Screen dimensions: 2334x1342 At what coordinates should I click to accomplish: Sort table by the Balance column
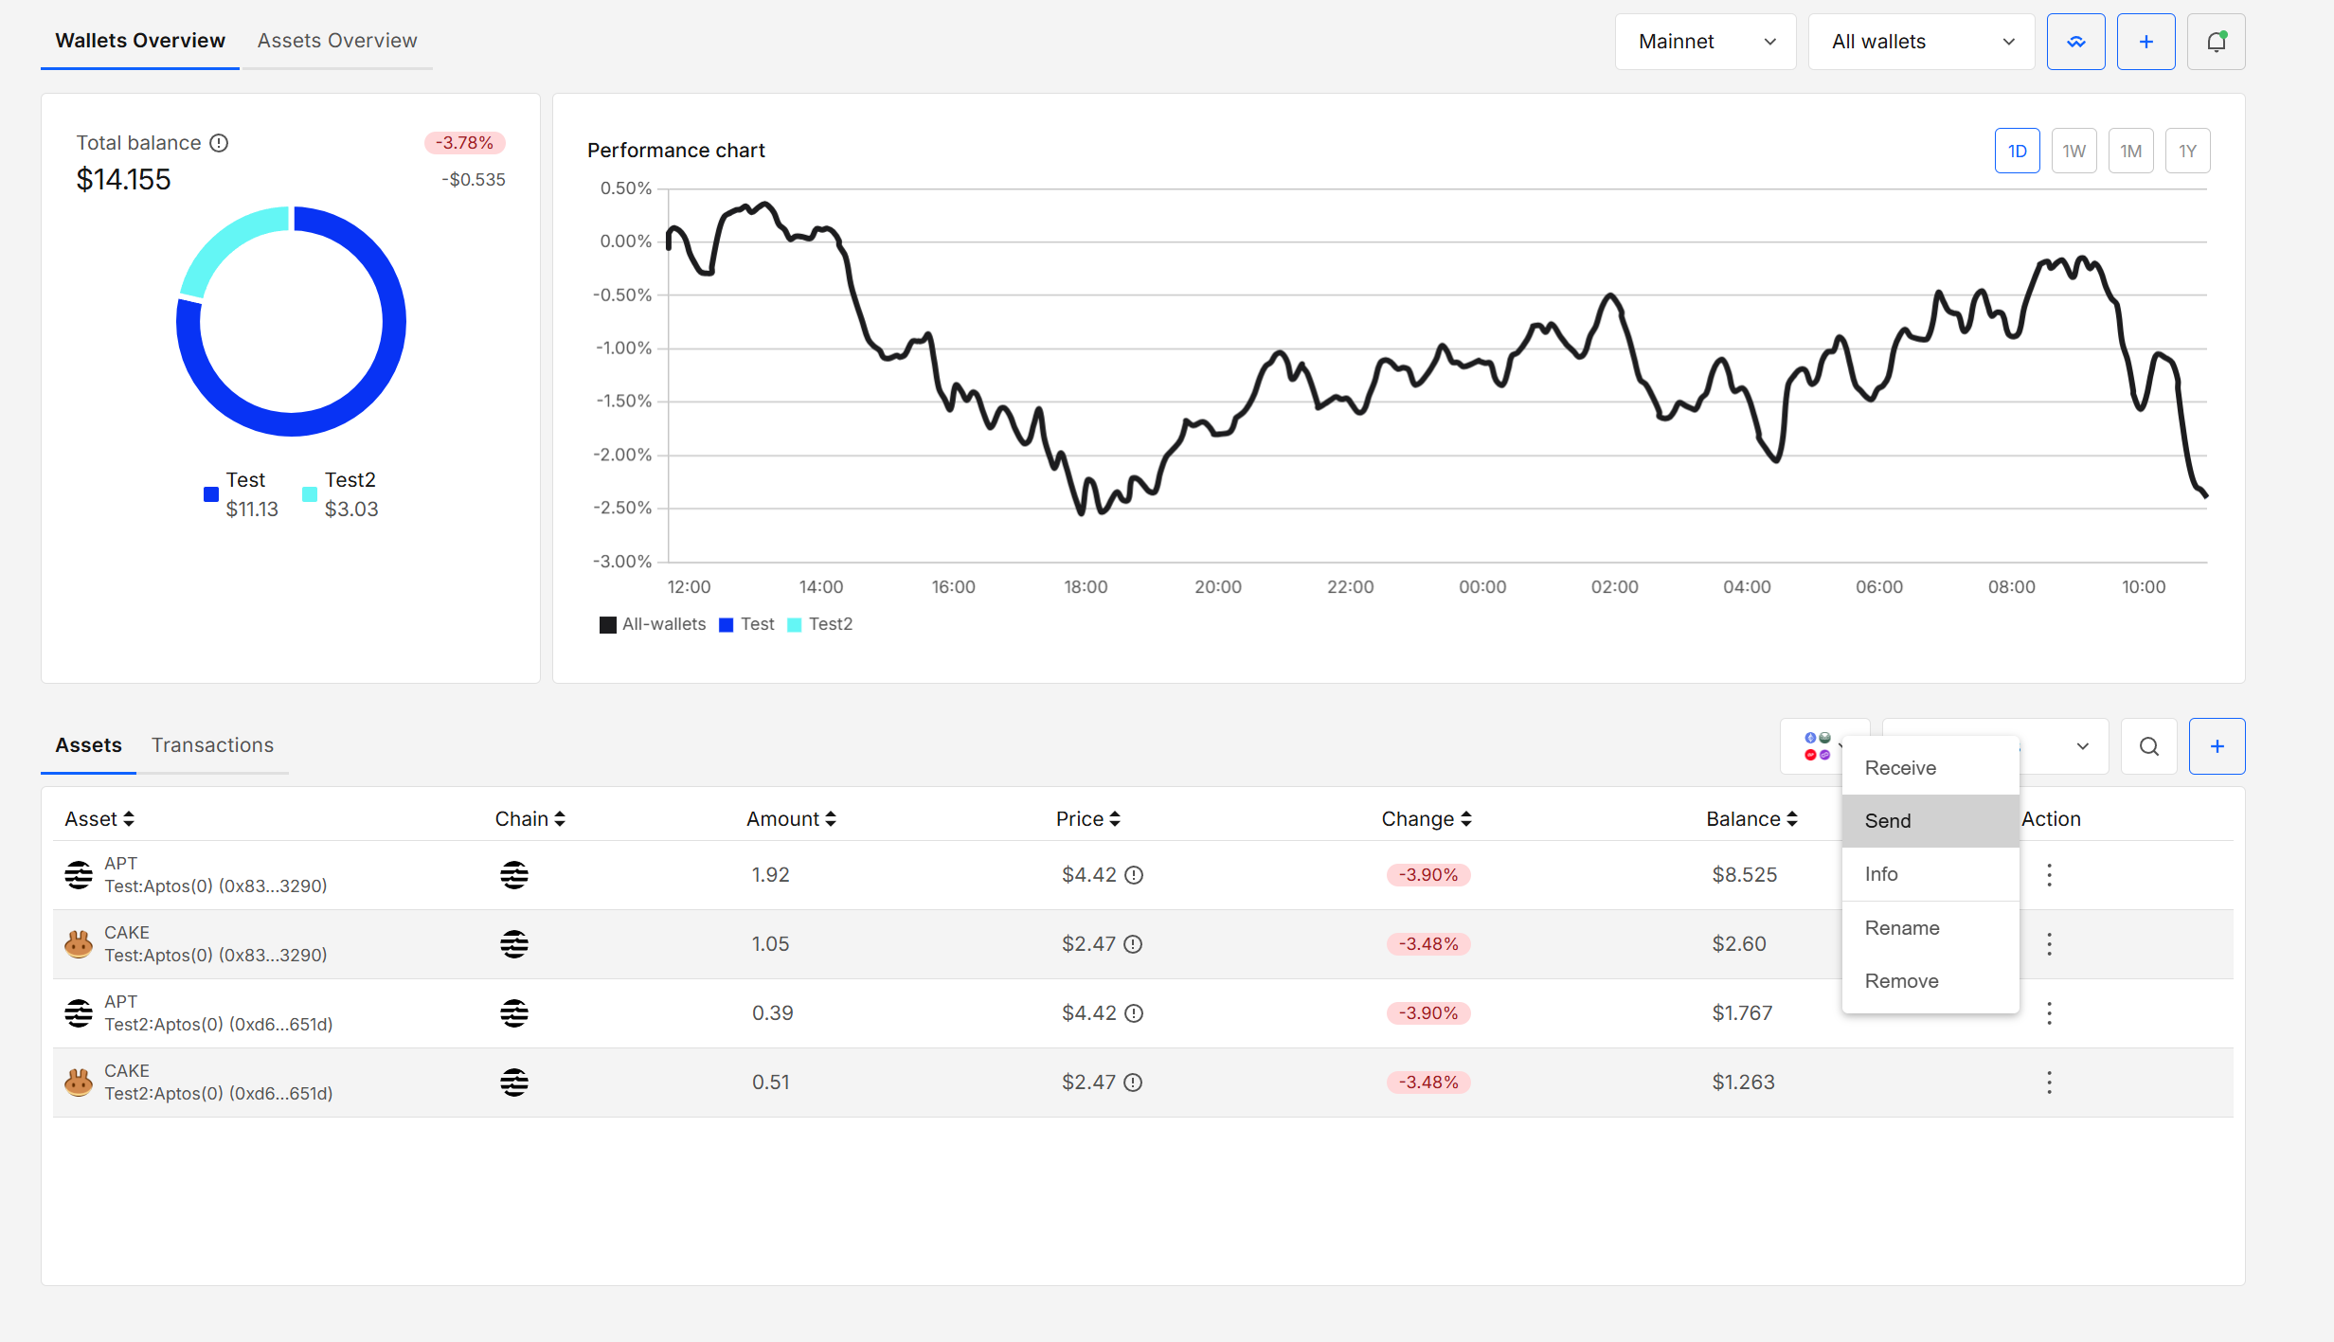pos(1750,819)
